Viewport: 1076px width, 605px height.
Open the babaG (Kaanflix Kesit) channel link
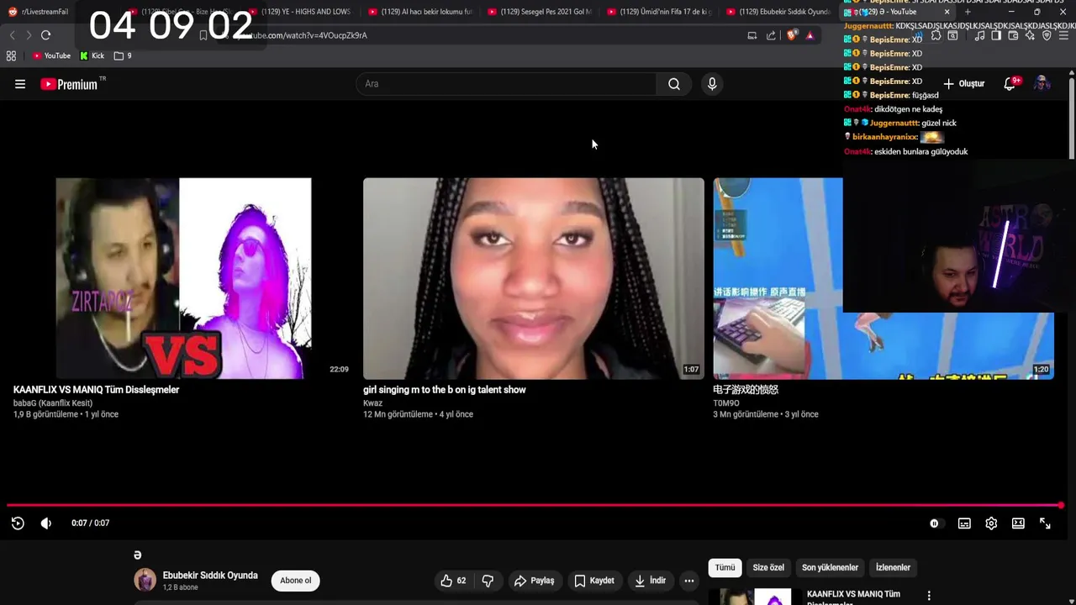point(53,403)
